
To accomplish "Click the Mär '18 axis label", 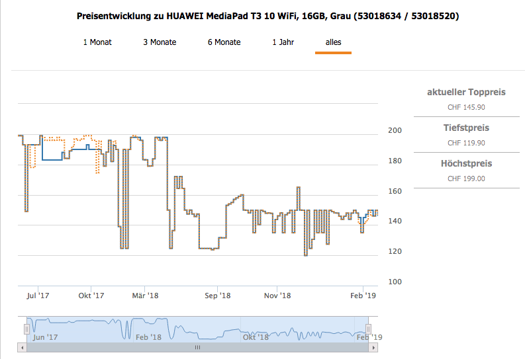I will click(x=145, y=296).
